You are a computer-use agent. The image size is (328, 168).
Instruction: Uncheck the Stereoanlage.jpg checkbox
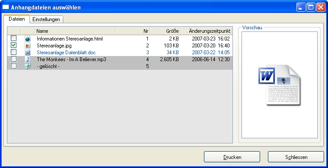pyautogui.click(x=13, y=45)
